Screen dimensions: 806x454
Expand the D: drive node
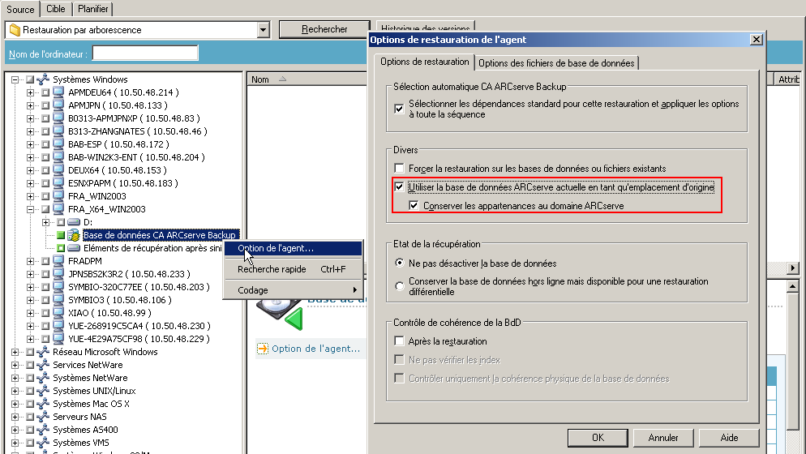[x=45, y=222]
